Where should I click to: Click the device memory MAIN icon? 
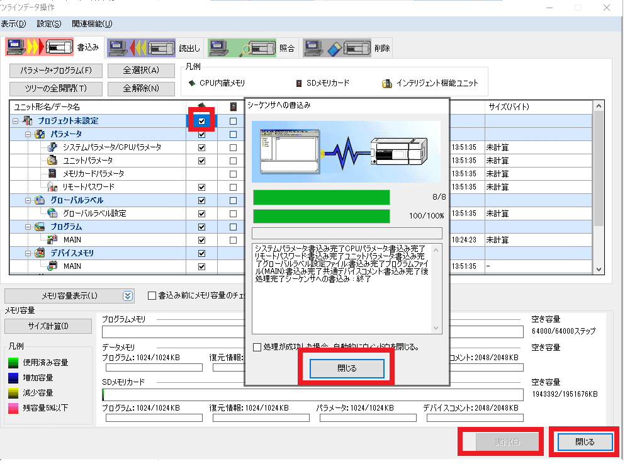point(52,266)
